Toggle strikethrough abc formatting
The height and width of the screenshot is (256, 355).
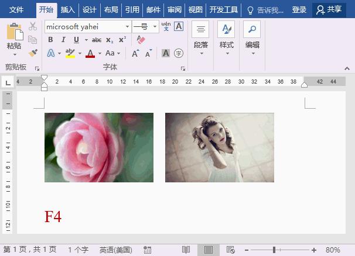tap(97, 40)
